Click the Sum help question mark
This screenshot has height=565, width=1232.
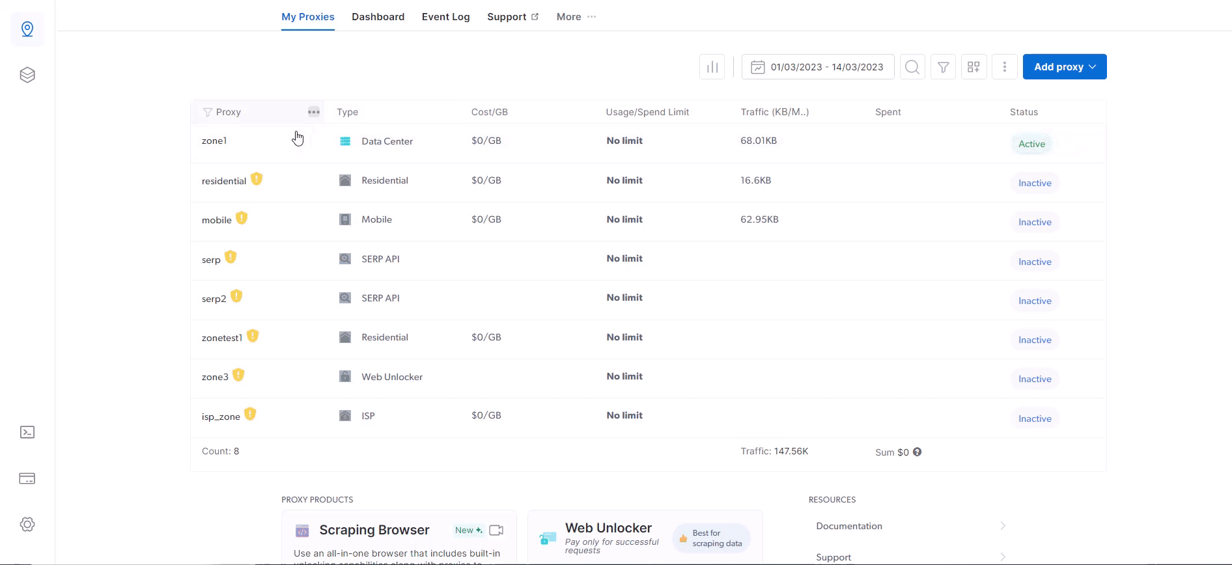point(917,452)
